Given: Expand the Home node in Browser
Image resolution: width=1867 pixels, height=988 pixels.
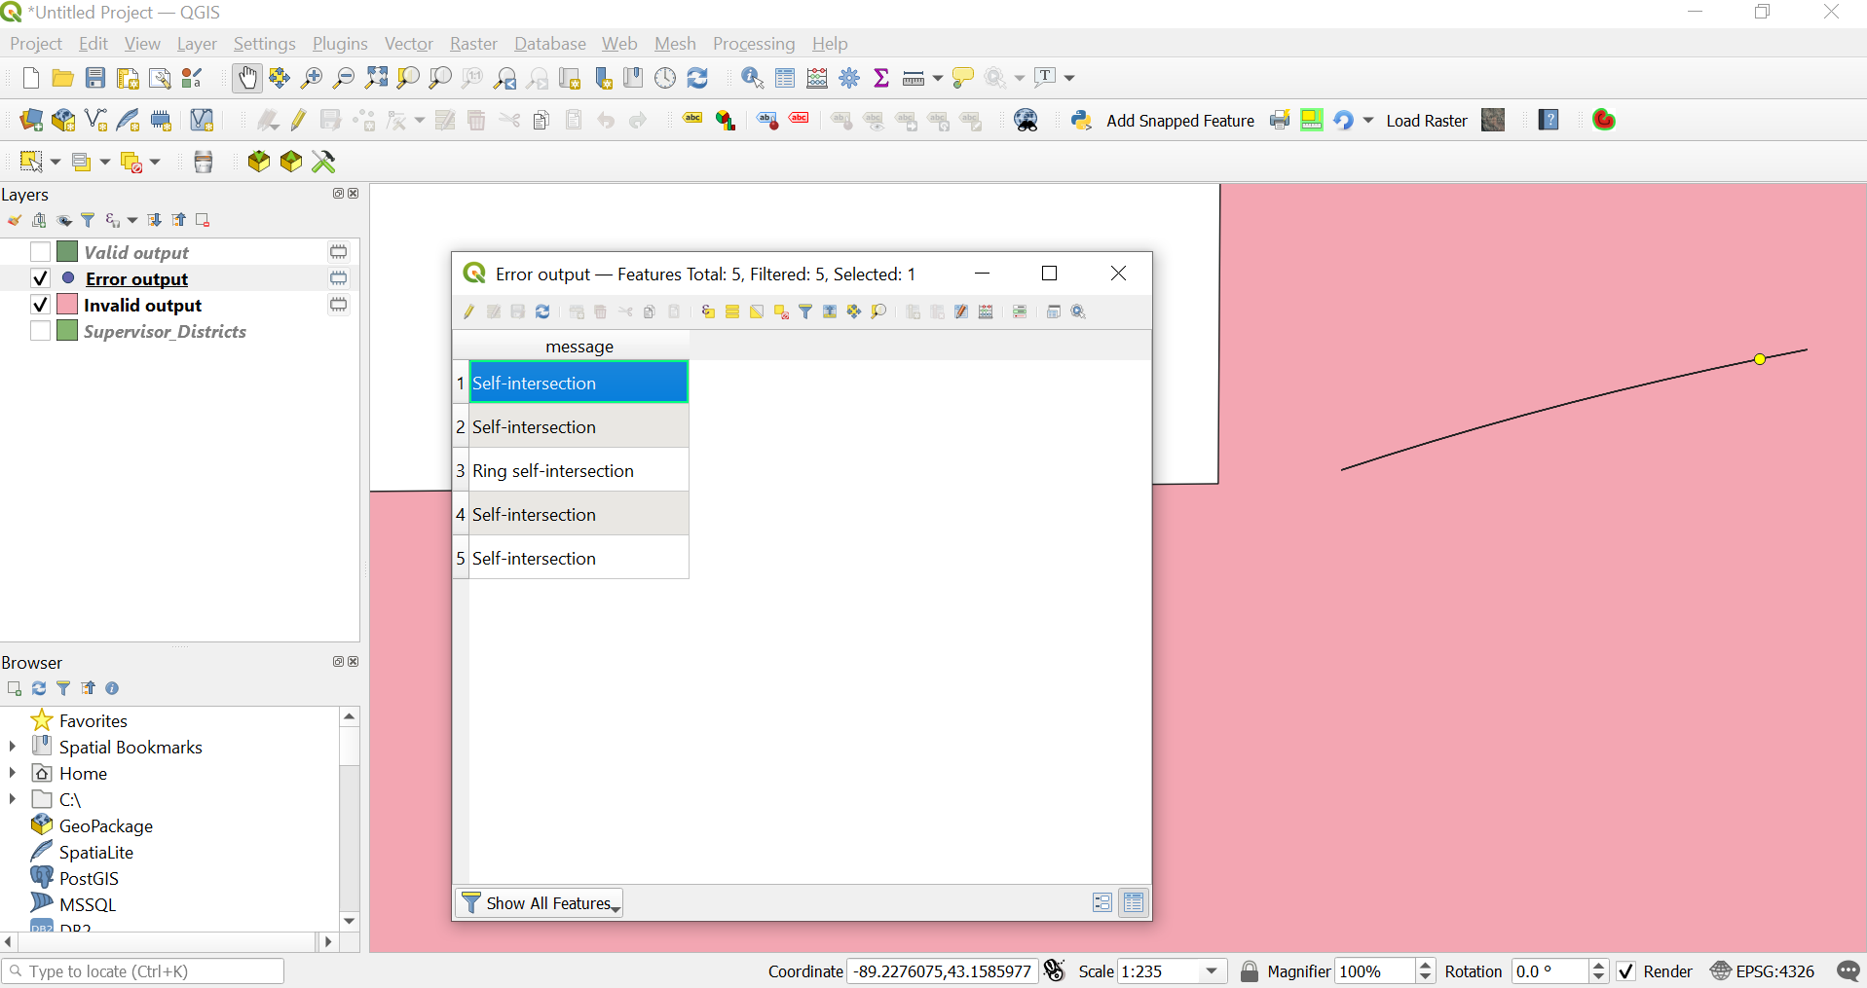Looking at the screenshot, I should 13,773.
